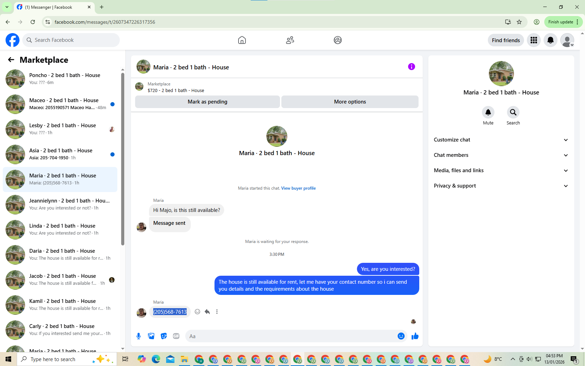Open View buyer profile link
Screen dimensions: 585x366
(298, 188)
